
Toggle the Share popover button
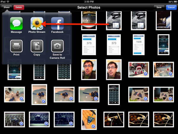6,7
